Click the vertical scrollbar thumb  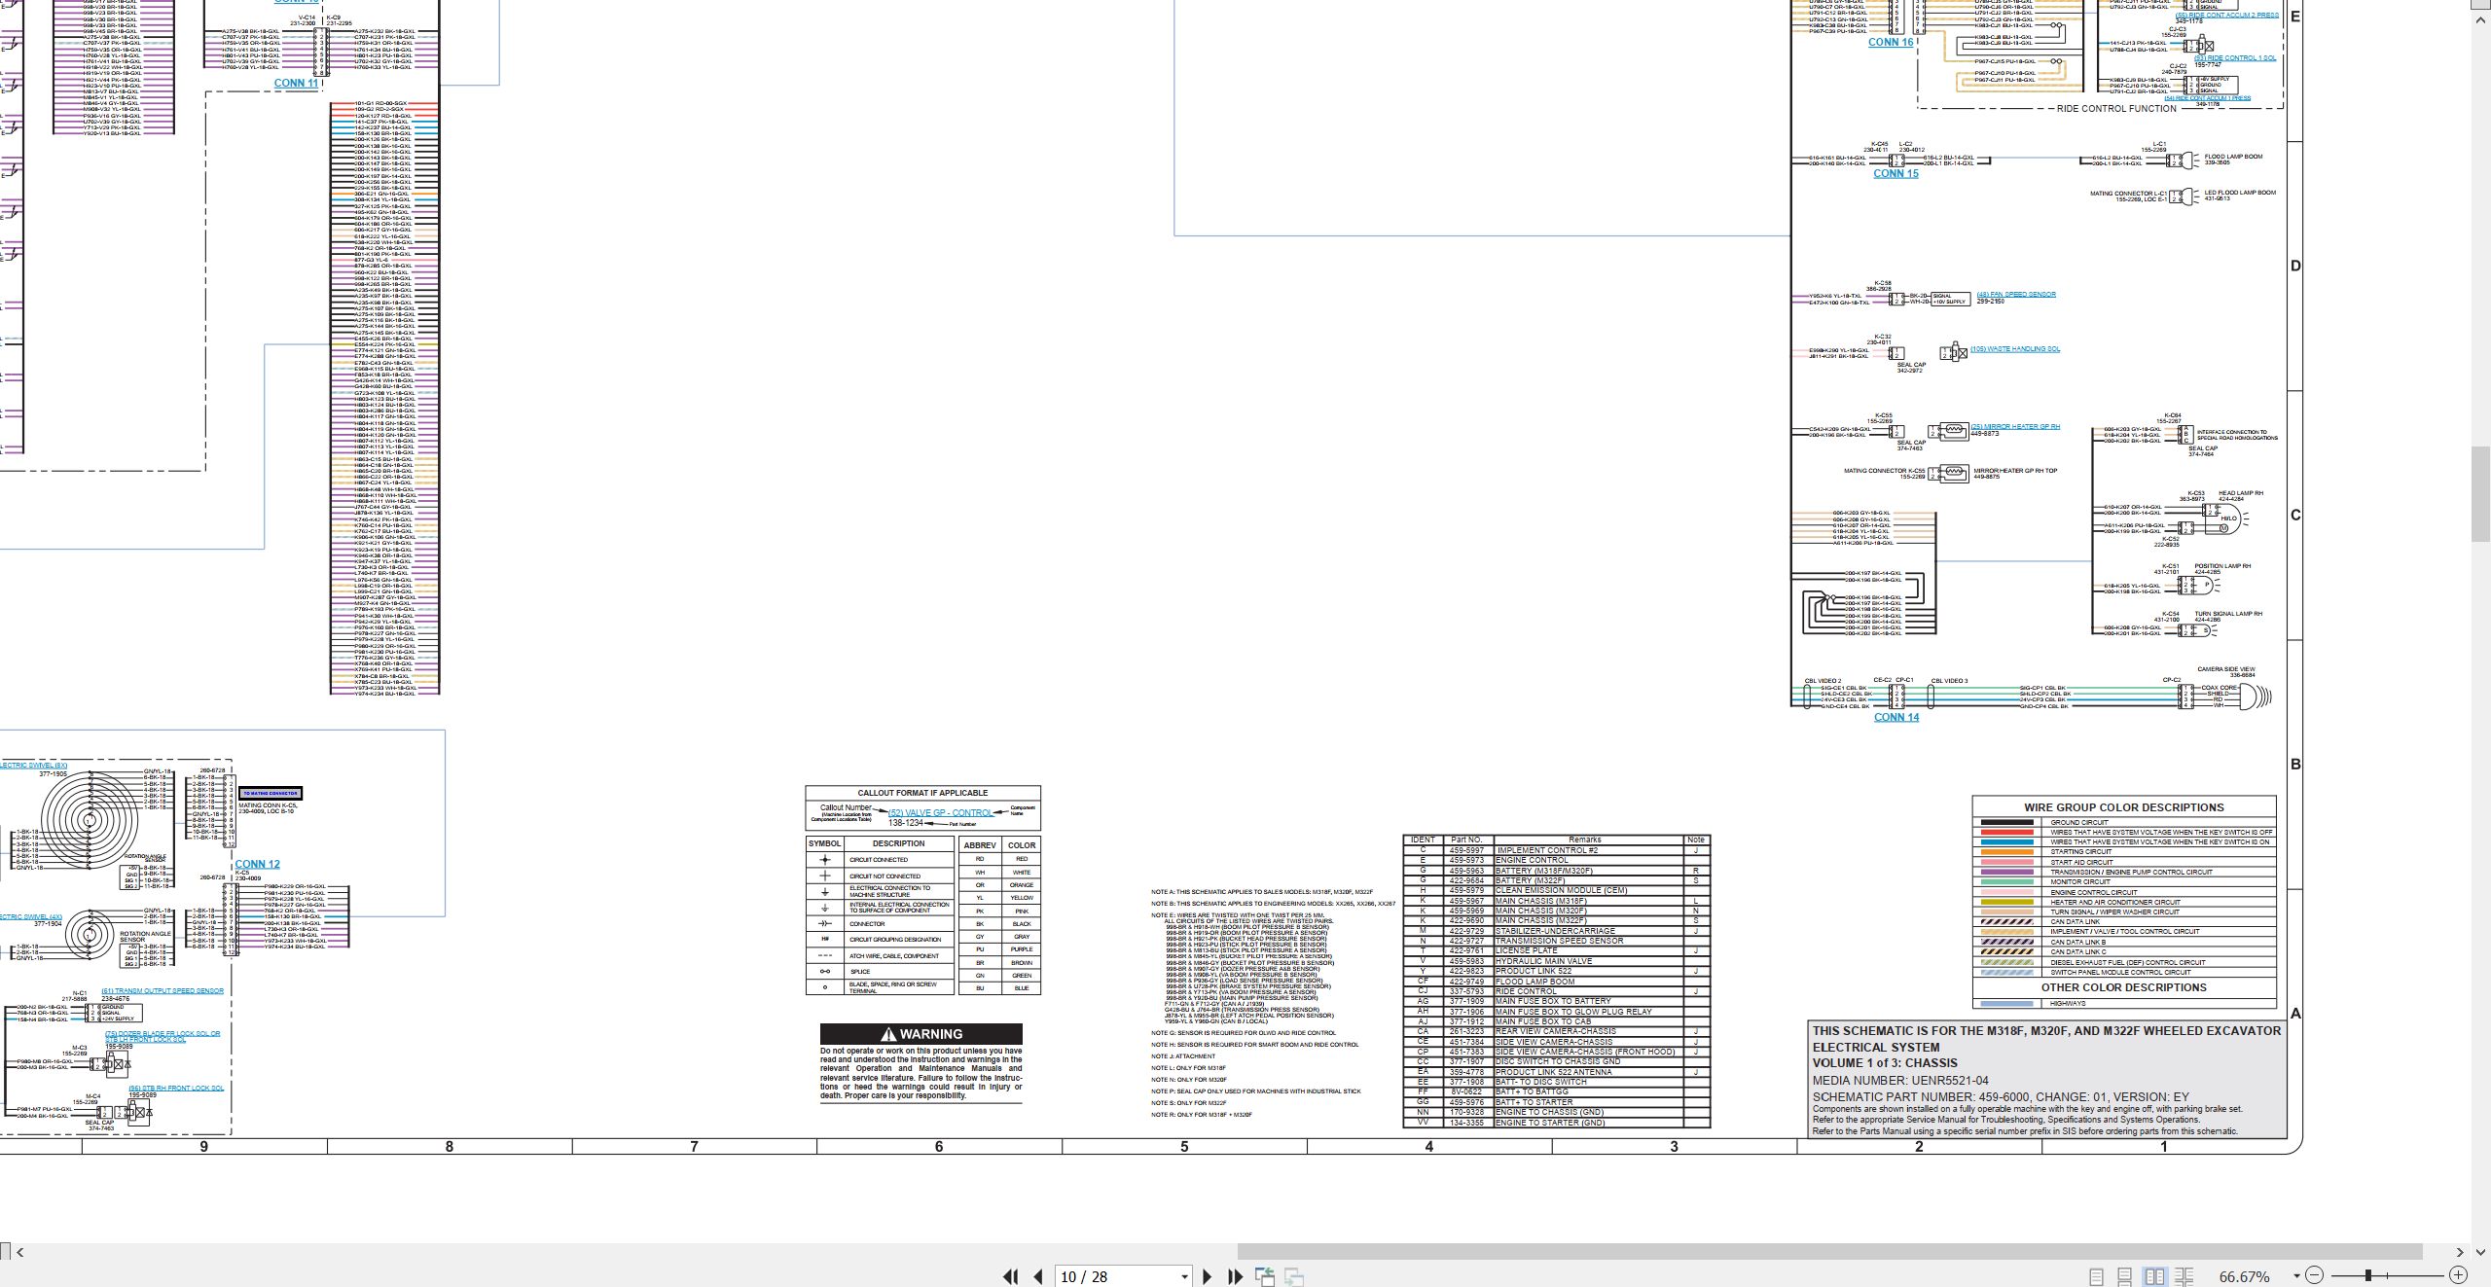click(x=2480, y=496)
